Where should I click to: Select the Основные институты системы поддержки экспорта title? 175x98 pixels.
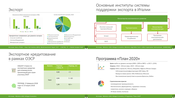coord(123,8)
